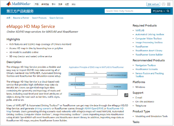Image resolution: width=174 pixels, height=126 pixels.
Task: Click the 3D model is available online bullet
Action: click(x=24, y=52)
